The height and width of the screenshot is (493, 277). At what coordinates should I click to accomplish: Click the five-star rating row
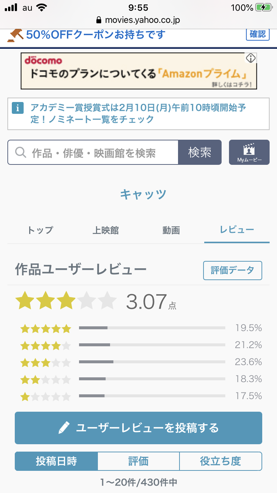click(45, 328)
